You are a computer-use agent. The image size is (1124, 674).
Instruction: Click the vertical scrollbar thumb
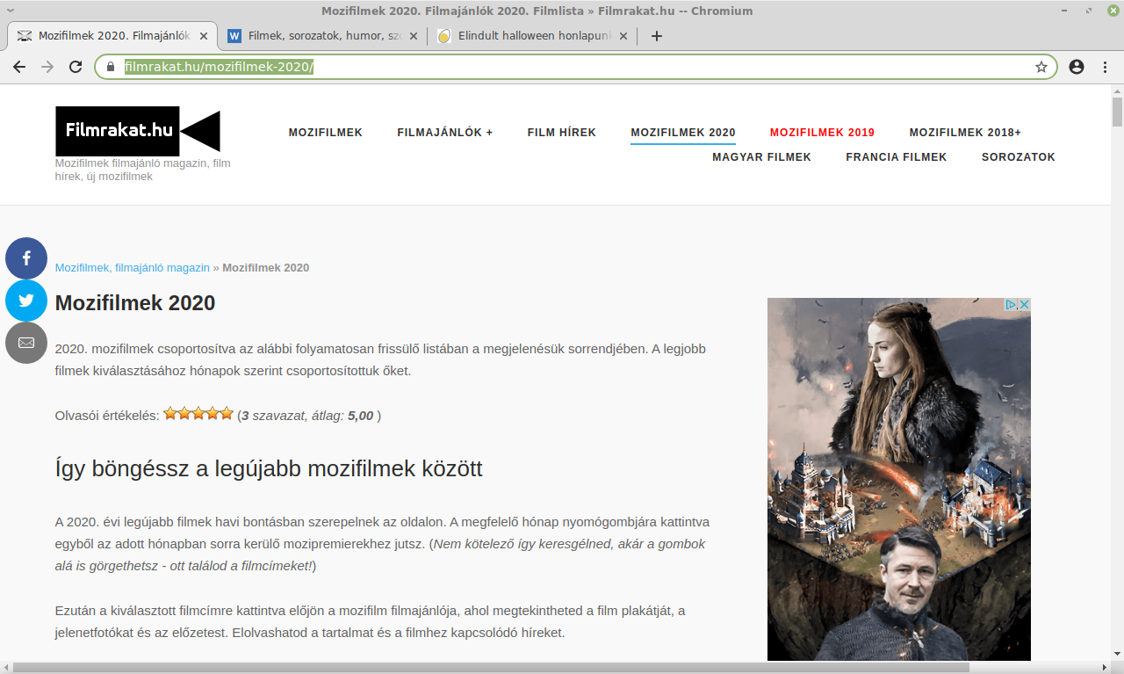coord(1117,112)
